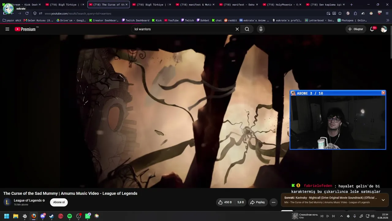Open Firefox from the taskbar
This screenshot has width=392, height=221.
tap(34, 216)
